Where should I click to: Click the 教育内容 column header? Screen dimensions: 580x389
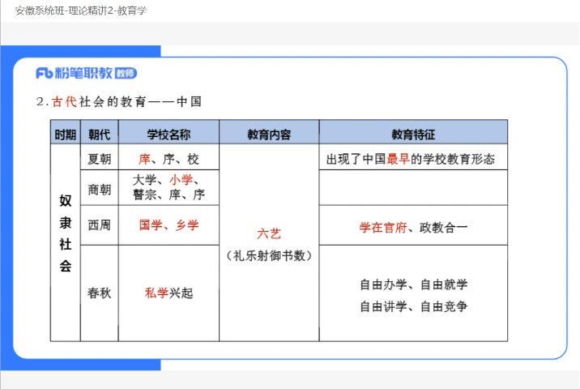[x=269, y=134]
